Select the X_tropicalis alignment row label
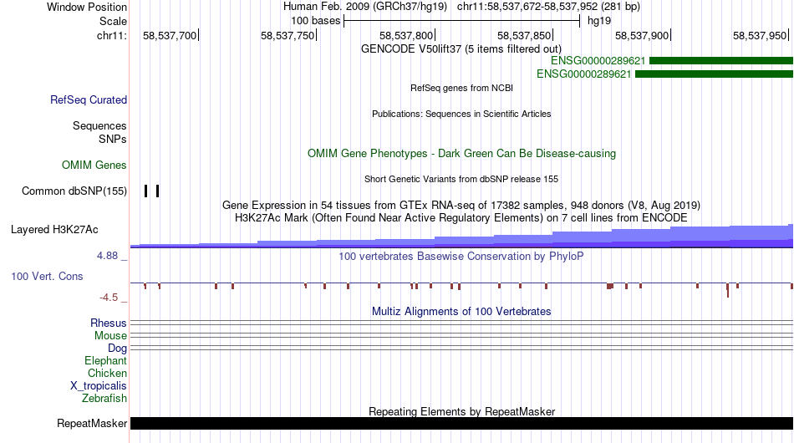794x443 pixels. 99,386
